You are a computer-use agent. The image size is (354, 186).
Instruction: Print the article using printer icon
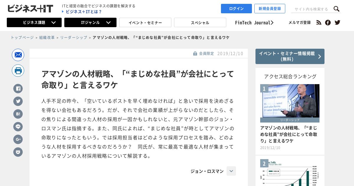click(18, 71)
